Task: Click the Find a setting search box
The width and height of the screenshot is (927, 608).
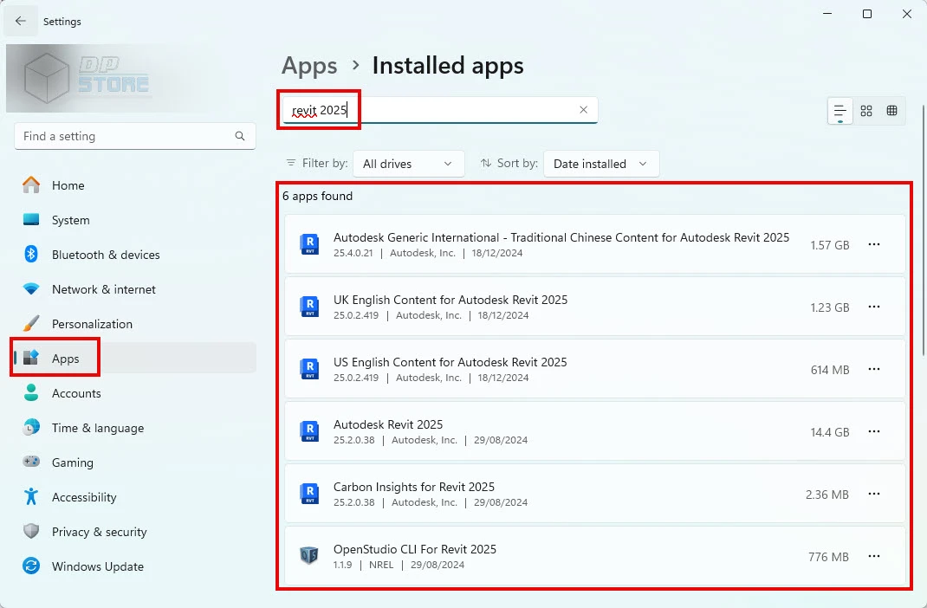Action: click(x=135, y=136)
